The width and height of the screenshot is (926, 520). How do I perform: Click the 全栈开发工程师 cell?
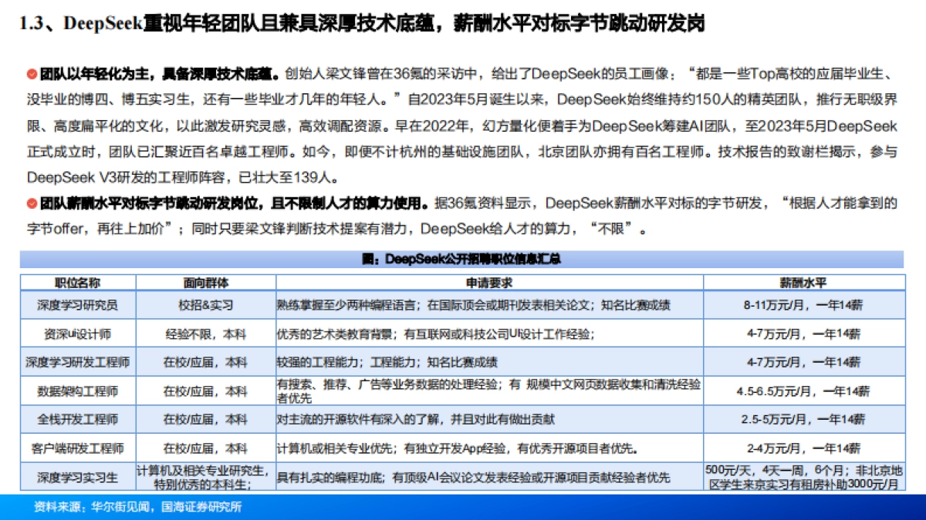coord(79,419)
